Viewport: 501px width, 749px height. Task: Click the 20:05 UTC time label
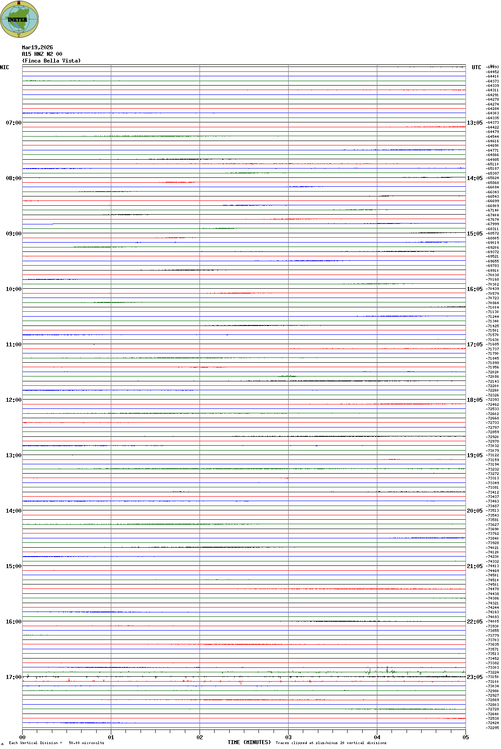coord(474,511)
